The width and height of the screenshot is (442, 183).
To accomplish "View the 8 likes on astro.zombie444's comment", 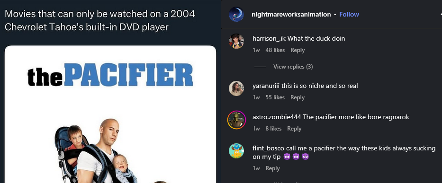I will [x=273, y=129].
